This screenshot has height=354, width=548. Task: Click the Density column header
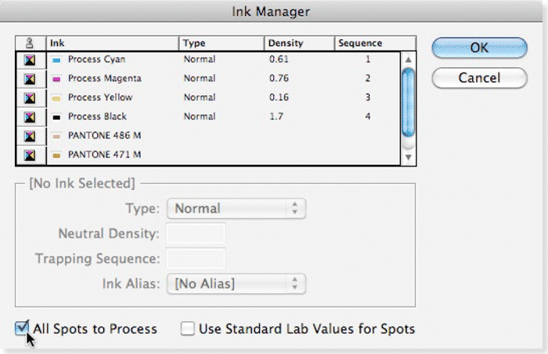pos(299,43)
